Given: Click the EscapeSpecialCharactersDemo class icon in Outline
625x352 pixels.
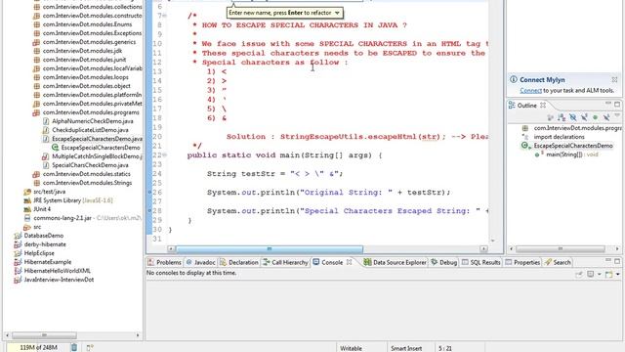Looking at the screenshot, I should tap(525, 146).
